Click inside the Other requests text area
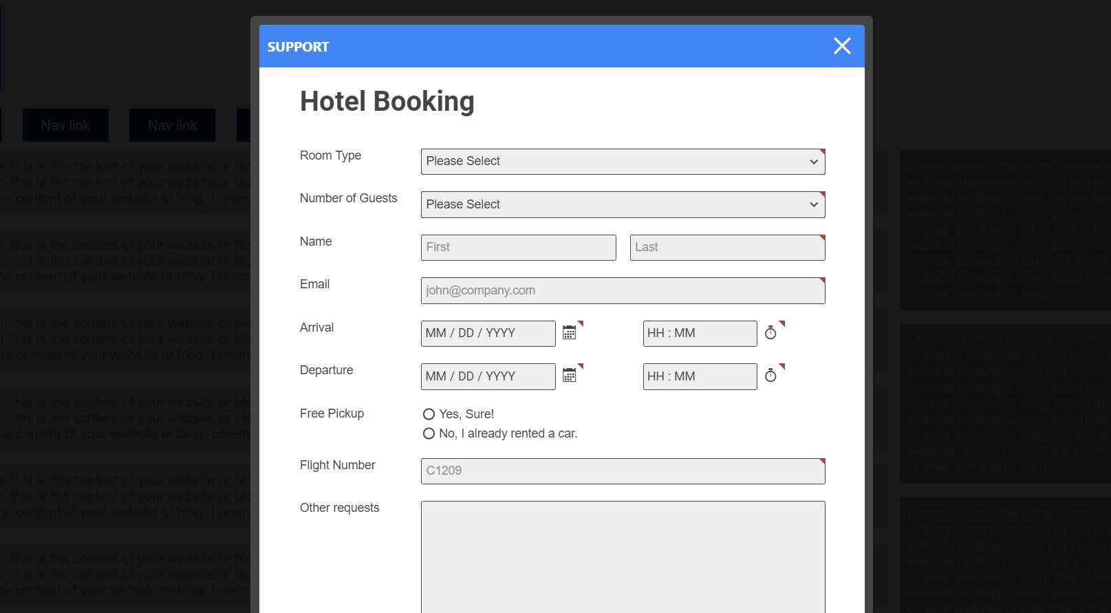 [x=623, y=556]
